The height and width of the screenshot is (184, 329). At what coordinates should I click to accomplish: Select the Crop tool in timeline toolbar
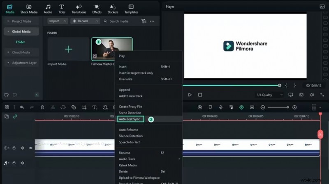84,107
